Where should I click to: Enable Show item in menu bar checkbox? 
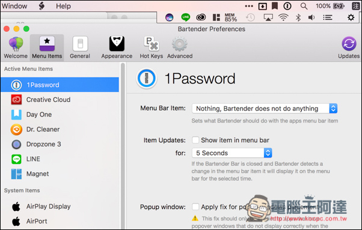tap(195, 140)
